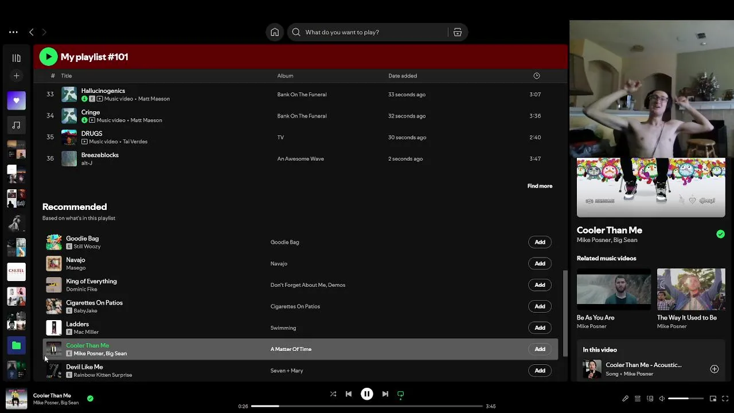The width and height of the screenshot is (734, 413).
Task: Click the search magnifier icon
Action: 296,32
